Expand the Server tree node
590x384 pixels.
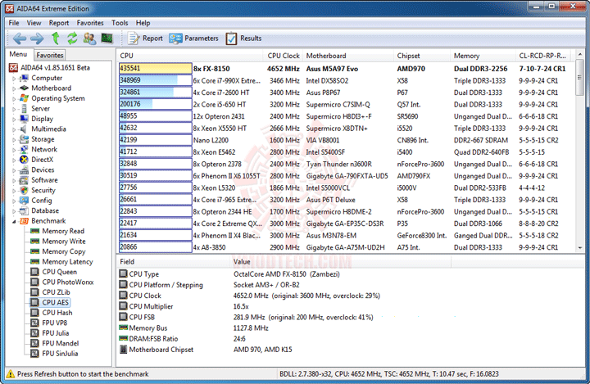click(x=14, y=109)
